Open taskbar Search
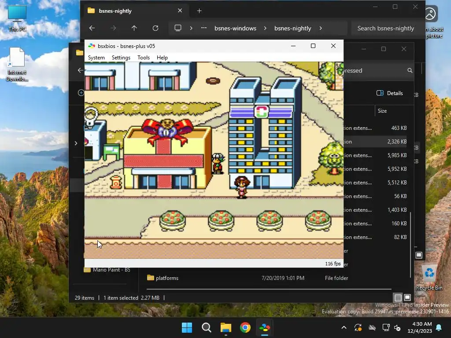 207,327
